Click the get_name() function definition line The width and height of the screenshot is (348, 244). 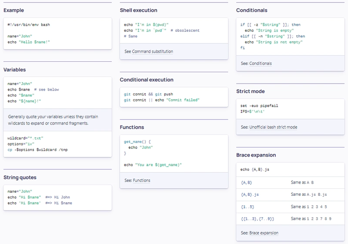coord(137,142)
